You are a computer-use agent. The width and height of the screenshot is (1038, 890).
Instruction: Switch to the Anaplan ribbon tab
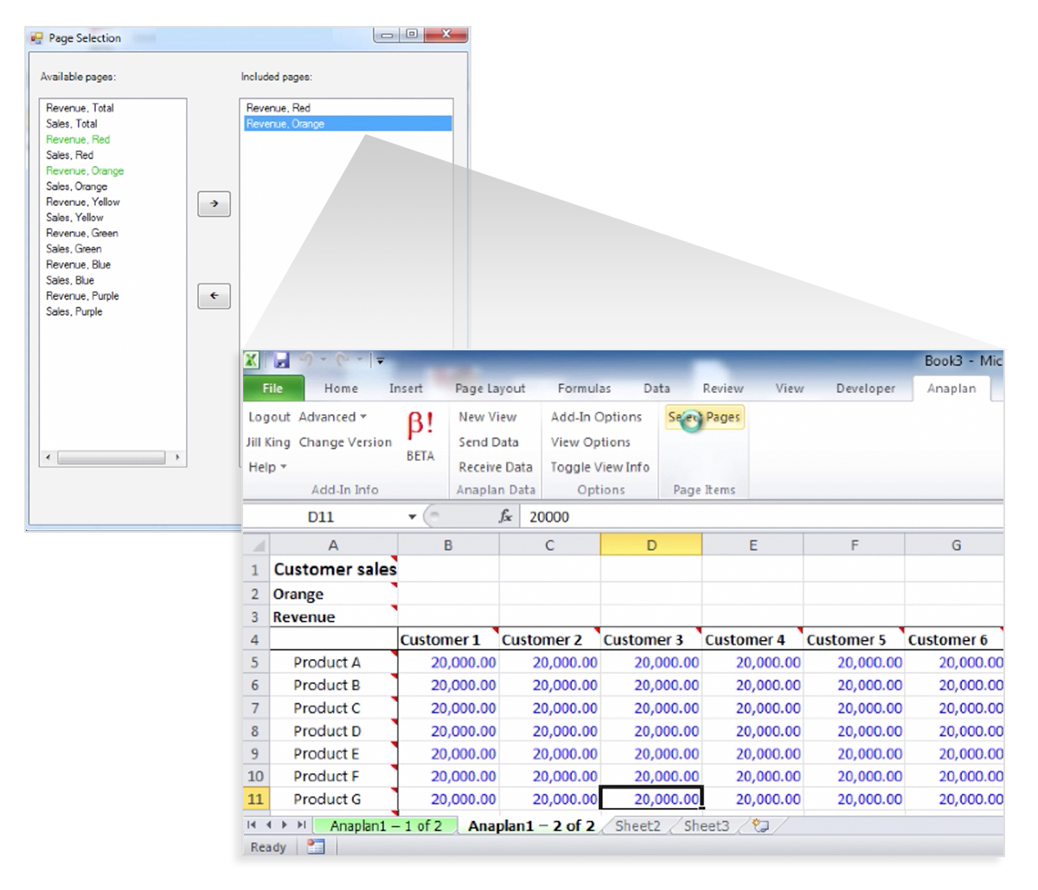951,388
